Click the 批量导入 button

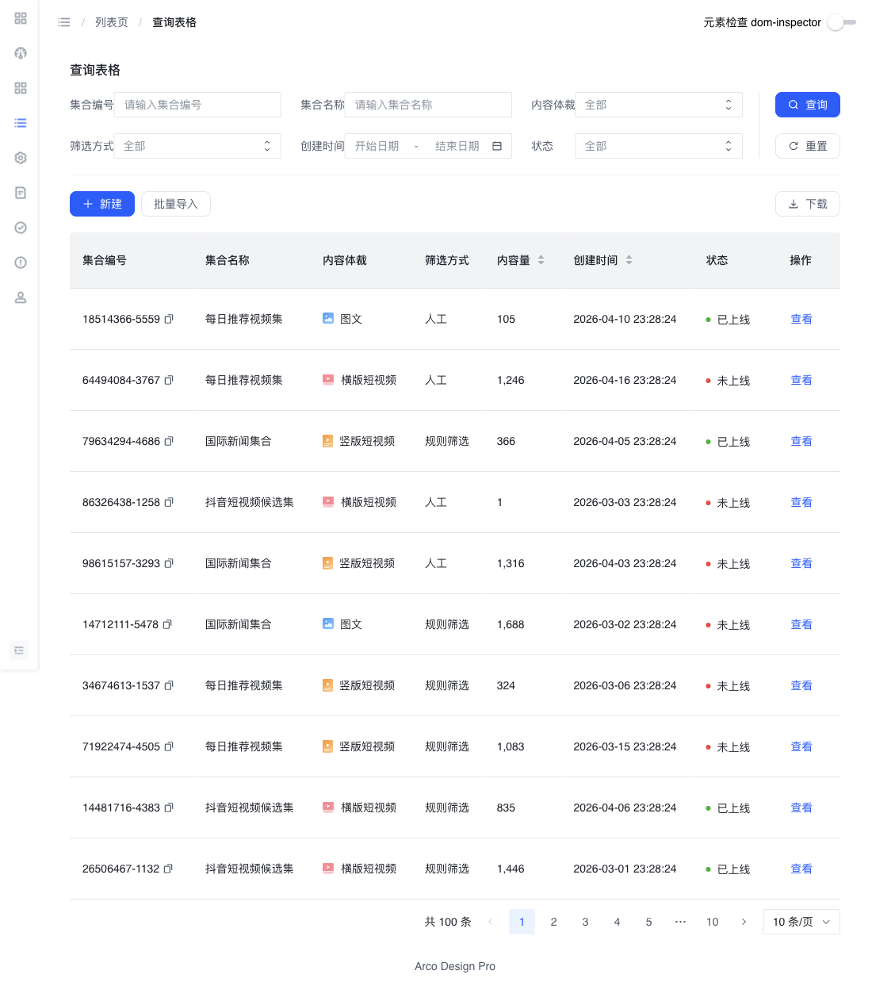(x=176, y=204)
